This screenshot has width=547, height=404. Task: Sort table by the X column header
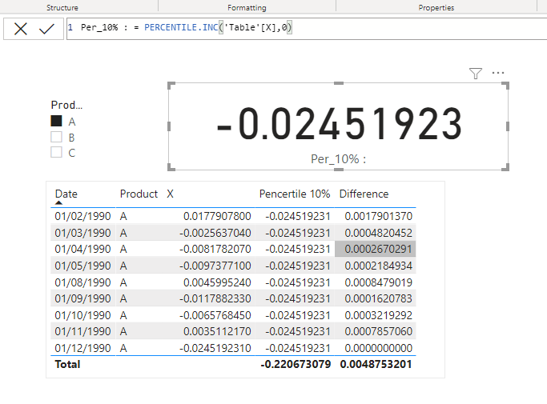click(170, 194)
